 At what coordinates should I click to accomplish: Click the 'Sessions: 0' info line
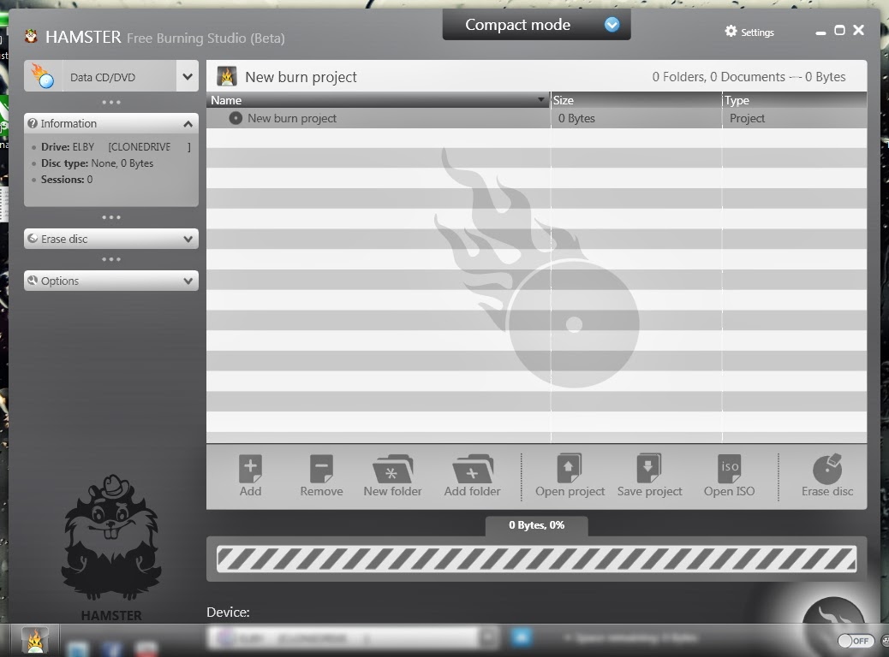[66, 180]
